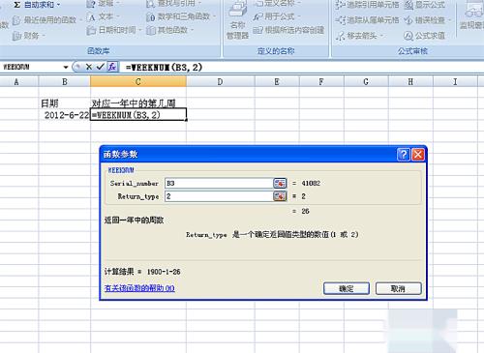Select the highlighted column C header
This screenshot has width=484, height=353.
click(138, 82)
